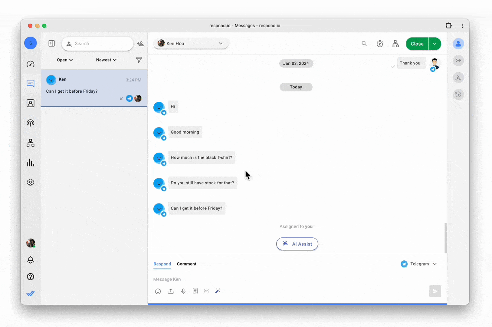492x327 pixels.
Task: Open the notifications bell icon
Action: 31,260
